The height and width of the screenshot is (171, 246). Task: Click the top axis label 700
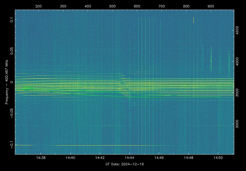pyautogui.click(x=162, y=6)
